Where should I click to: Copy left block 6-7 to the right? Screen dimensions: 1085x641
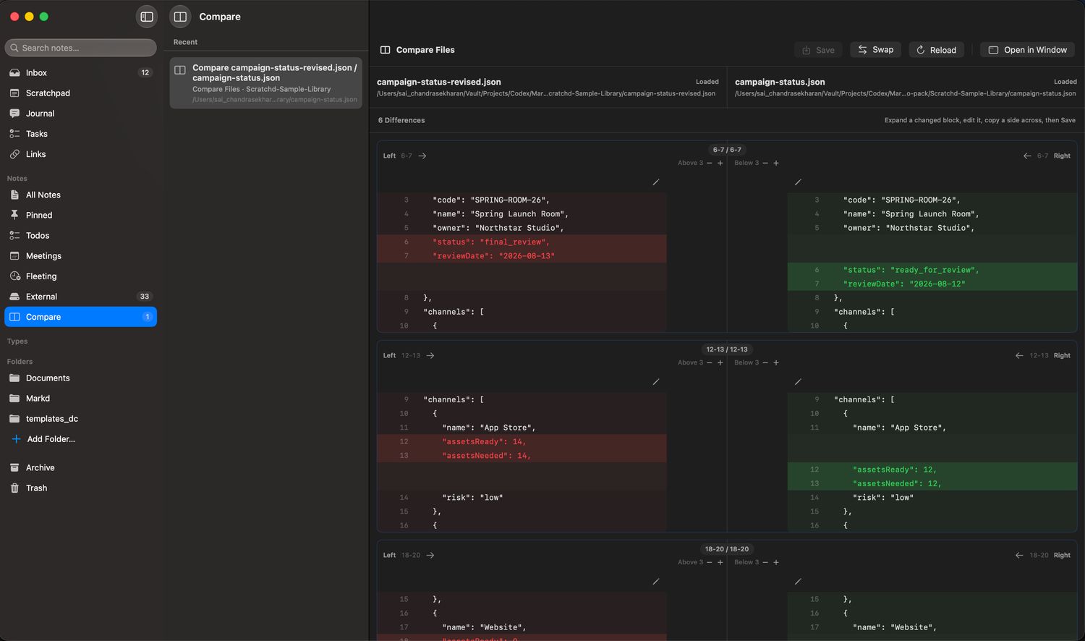click(x=422, y=156)
